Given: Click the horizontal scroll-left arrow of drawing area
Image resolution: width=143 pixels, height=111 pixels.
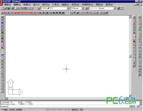Looking at the screenshot, I should coord(7,98).
